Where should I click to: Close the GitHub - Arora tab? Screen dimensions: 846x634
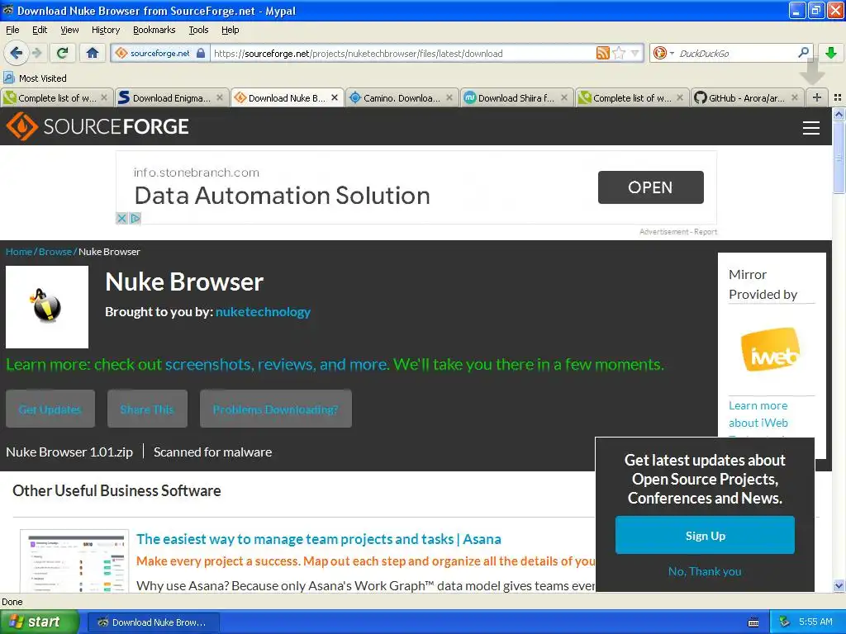click(x=795, y=97)
